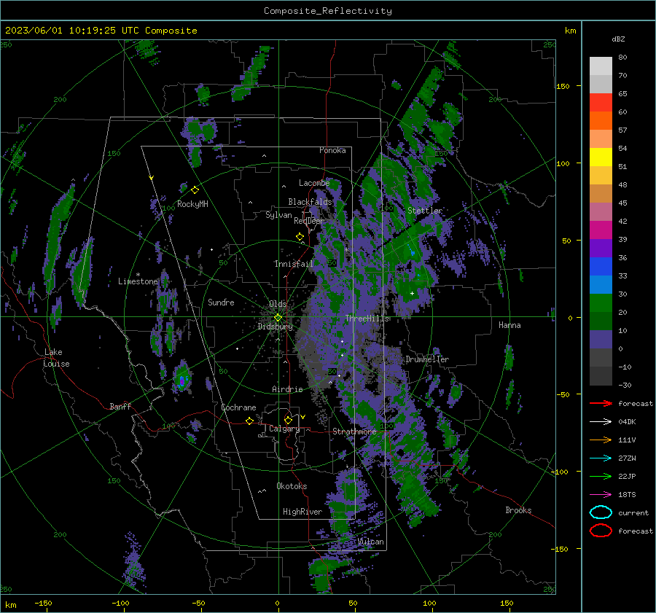Pick the pink 42-45 dBZ swatch
Screen dimensions: 656x613
(x=601, y=211)
